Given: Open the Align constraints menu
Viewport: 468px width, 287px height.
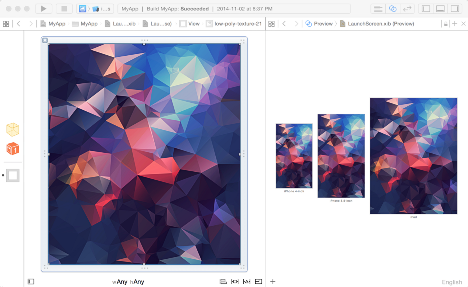Looking at the screenshot, I should (x=223, y=282).
